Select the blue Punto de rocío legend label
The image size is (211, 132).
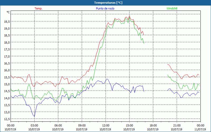click(105, 8)
